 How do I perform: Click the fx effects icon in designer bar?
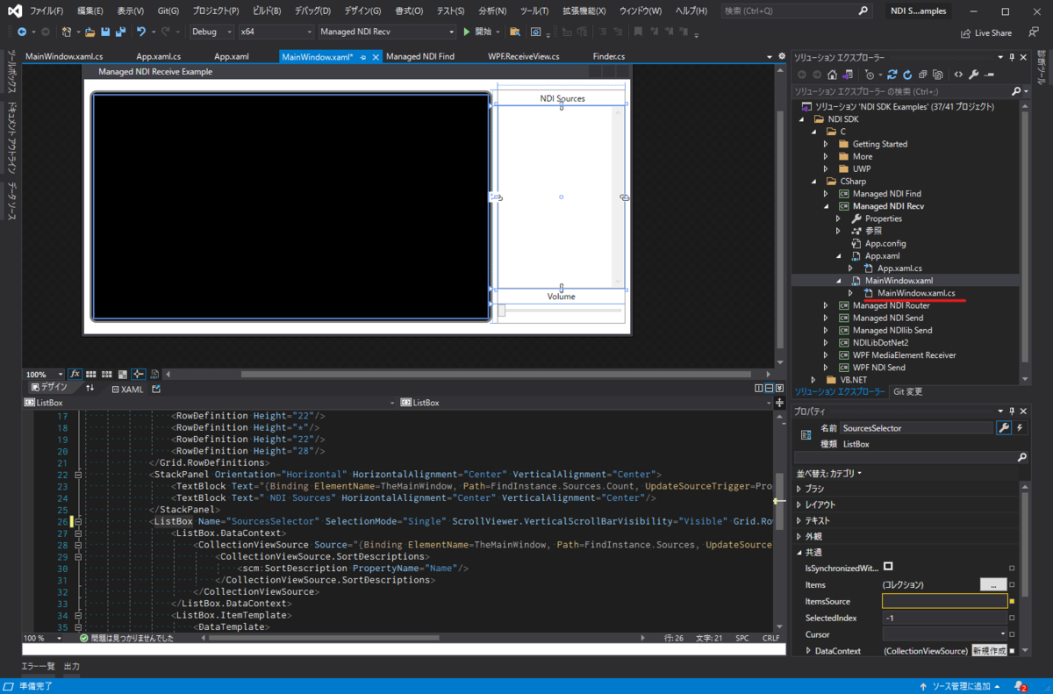[75, 374]
